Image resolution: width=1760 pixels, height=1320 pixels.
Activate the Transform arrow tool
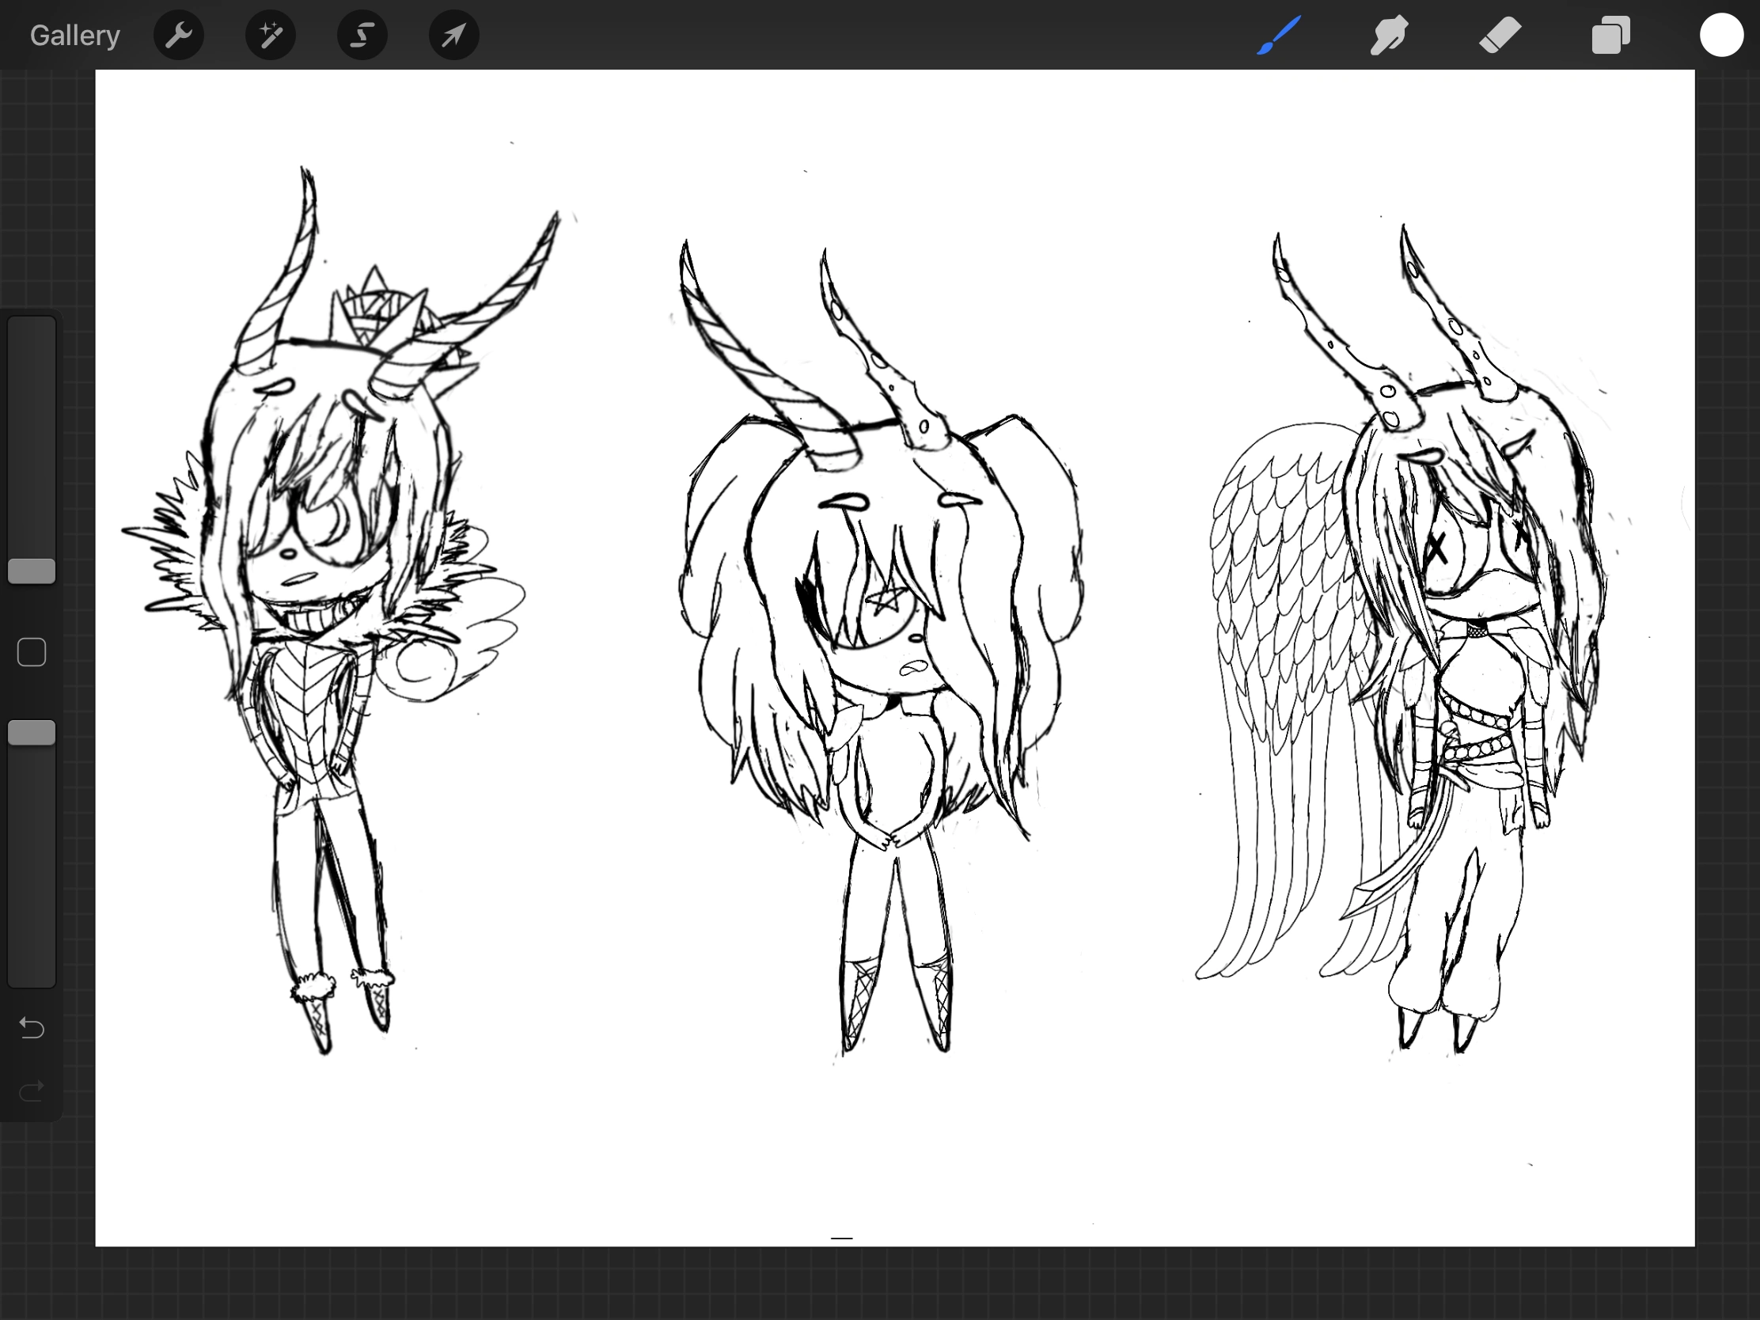453,36
